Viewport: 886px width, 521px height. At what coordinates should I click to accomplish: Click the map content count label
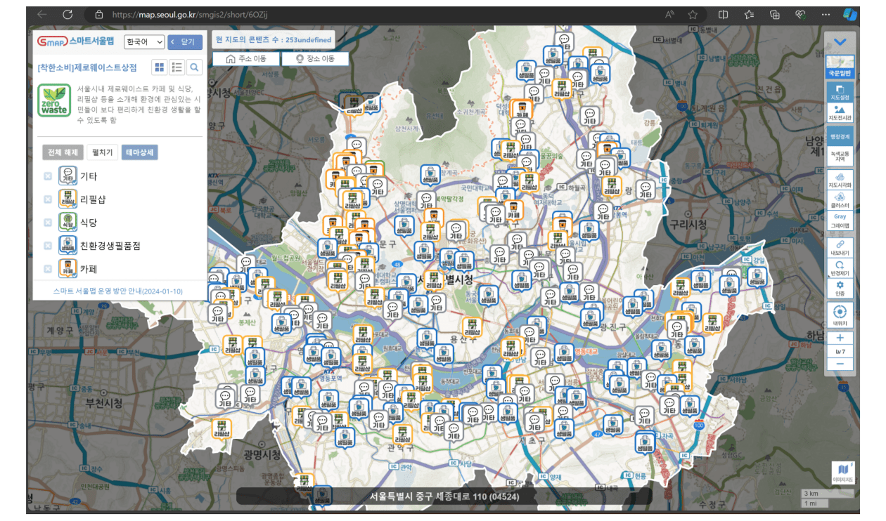click(x=274, y=40)
